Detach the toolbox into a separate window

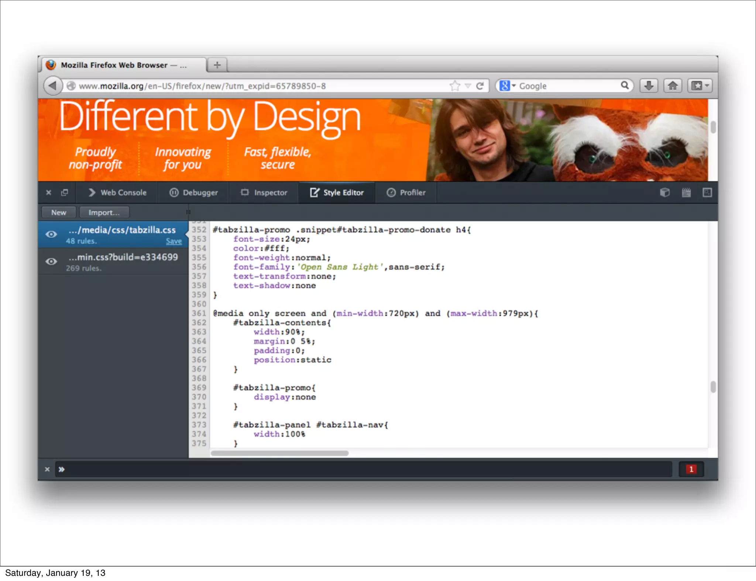pyautogui.click(x=65, y=192)
